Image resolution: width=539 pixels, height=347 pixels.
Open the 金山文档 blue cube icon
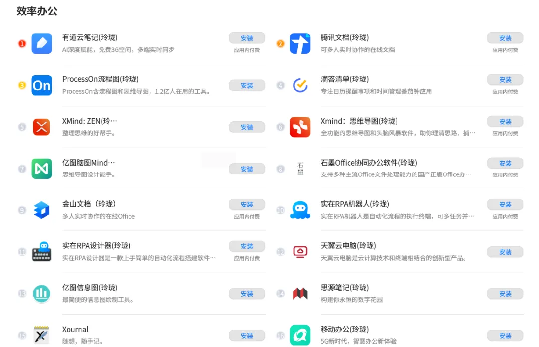pos(42,210)
